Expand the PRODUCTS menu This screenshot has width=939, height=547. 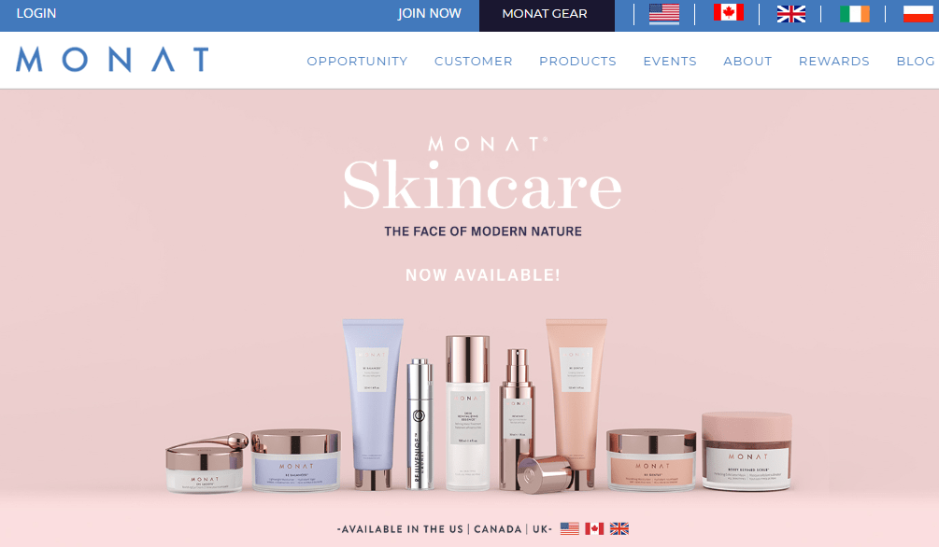click(577, 61)
